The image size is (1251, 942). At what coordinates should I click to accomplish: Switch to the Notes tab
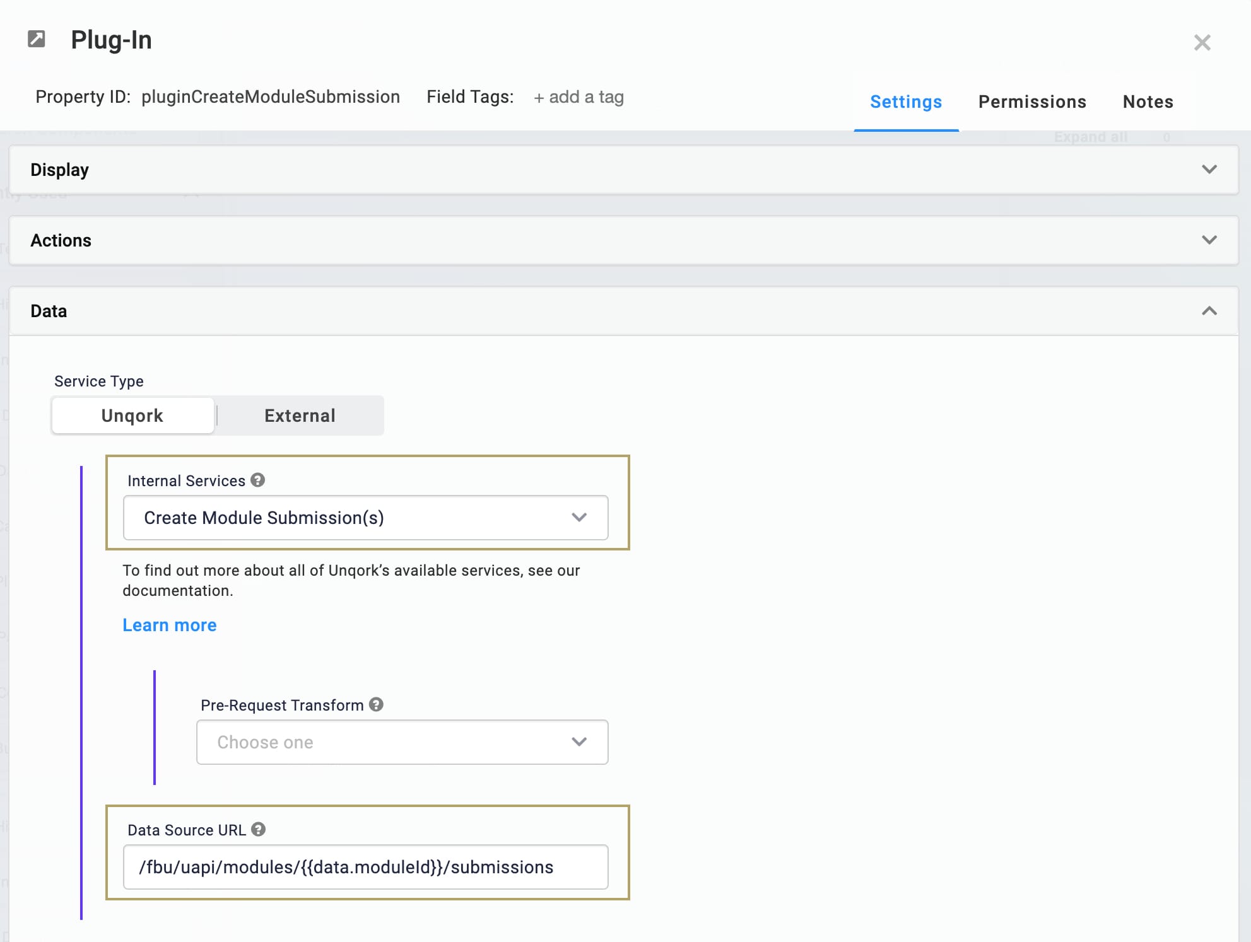tap(1148, 102)
